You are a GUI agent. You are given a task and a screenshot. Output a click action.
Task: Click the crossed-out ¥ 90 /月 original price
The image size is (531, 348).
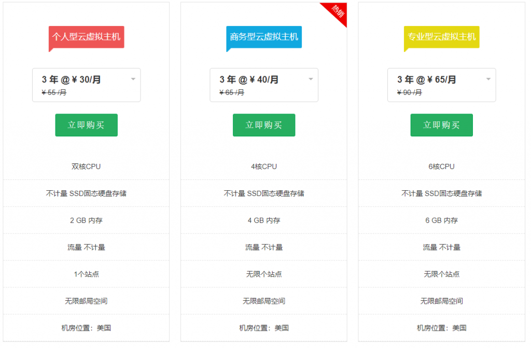pyautogui.click(x=409, y=92)
